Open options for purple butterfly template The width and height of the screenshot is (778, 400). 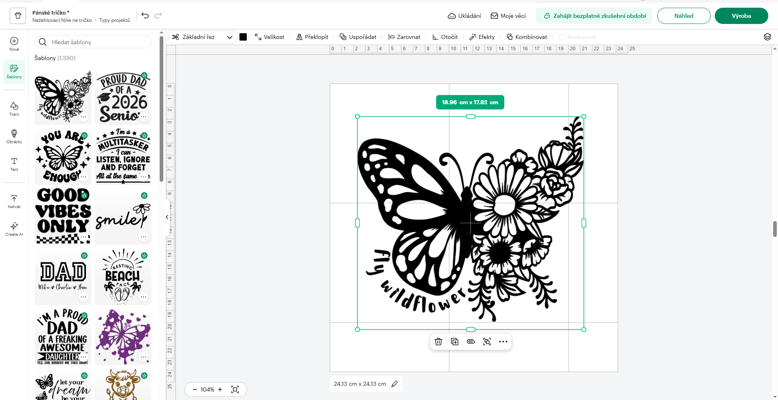[143, 357]
